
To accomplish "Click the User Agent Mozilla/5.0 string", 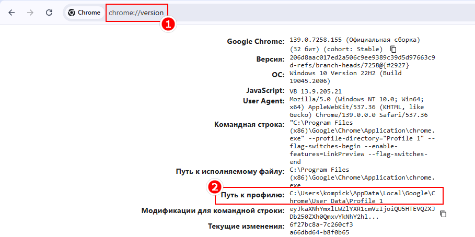I will (358, 107).
